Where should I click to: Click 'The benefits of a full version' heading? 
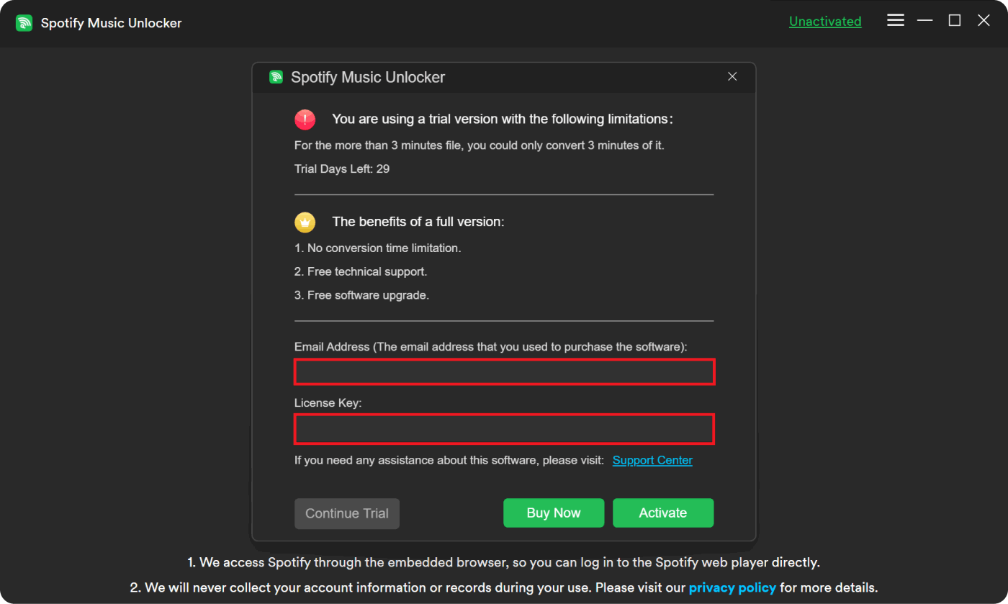[x=418, y=222]
